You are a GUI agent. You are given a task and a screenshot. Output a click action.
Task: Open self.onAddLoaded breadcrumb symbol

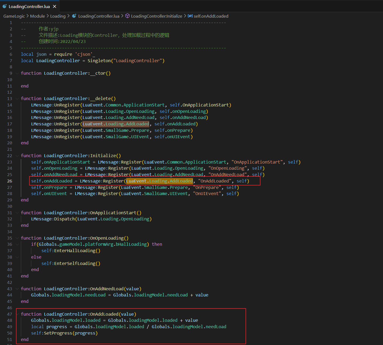click(x=211, y=16)
